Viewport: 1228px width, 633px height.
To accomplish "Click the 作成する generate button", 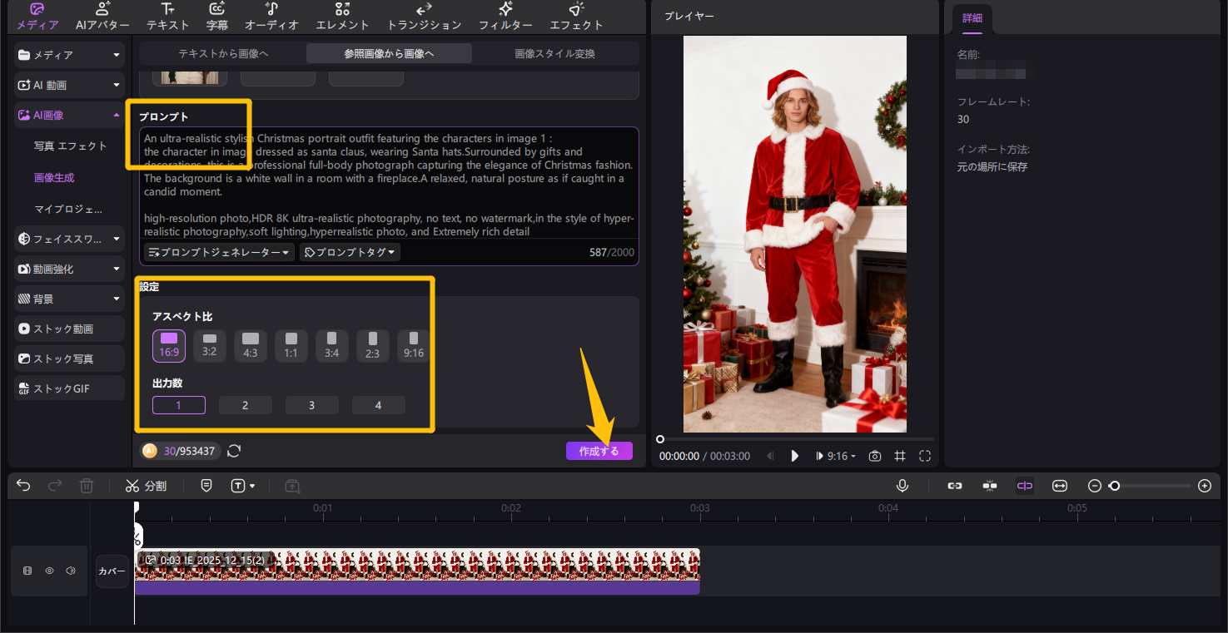I will click(599, 451).
